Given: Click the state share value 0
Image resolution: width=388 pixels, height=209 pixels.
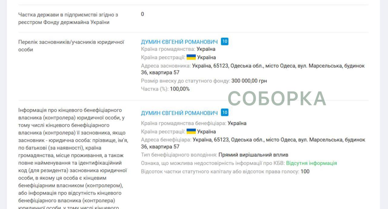Looking at the screenshot, I should (142, 14).
